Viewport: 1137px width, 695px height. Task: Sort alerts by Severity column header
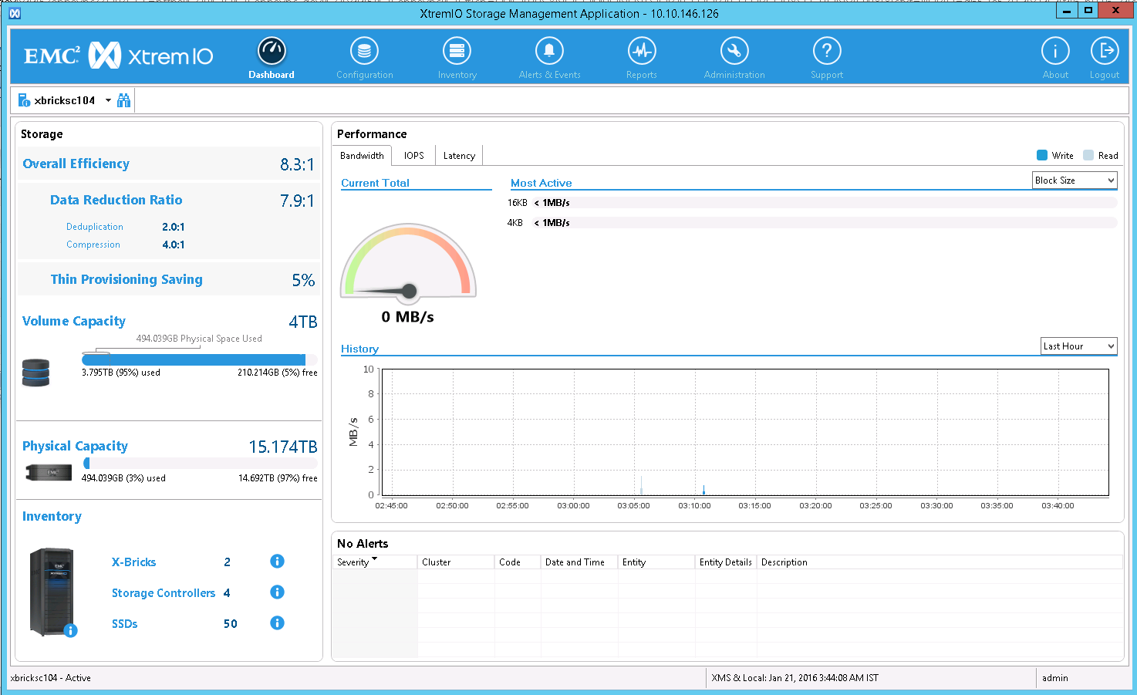pos(354,562)
